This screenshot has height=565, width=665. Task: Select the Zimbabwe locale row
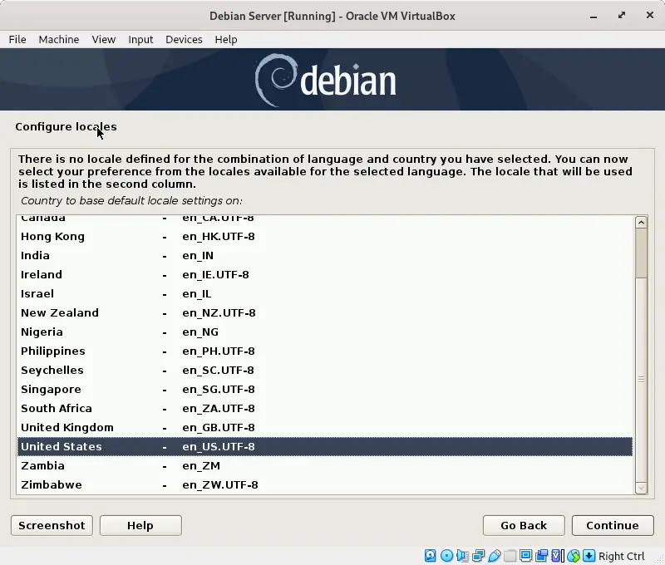[325, 485]
